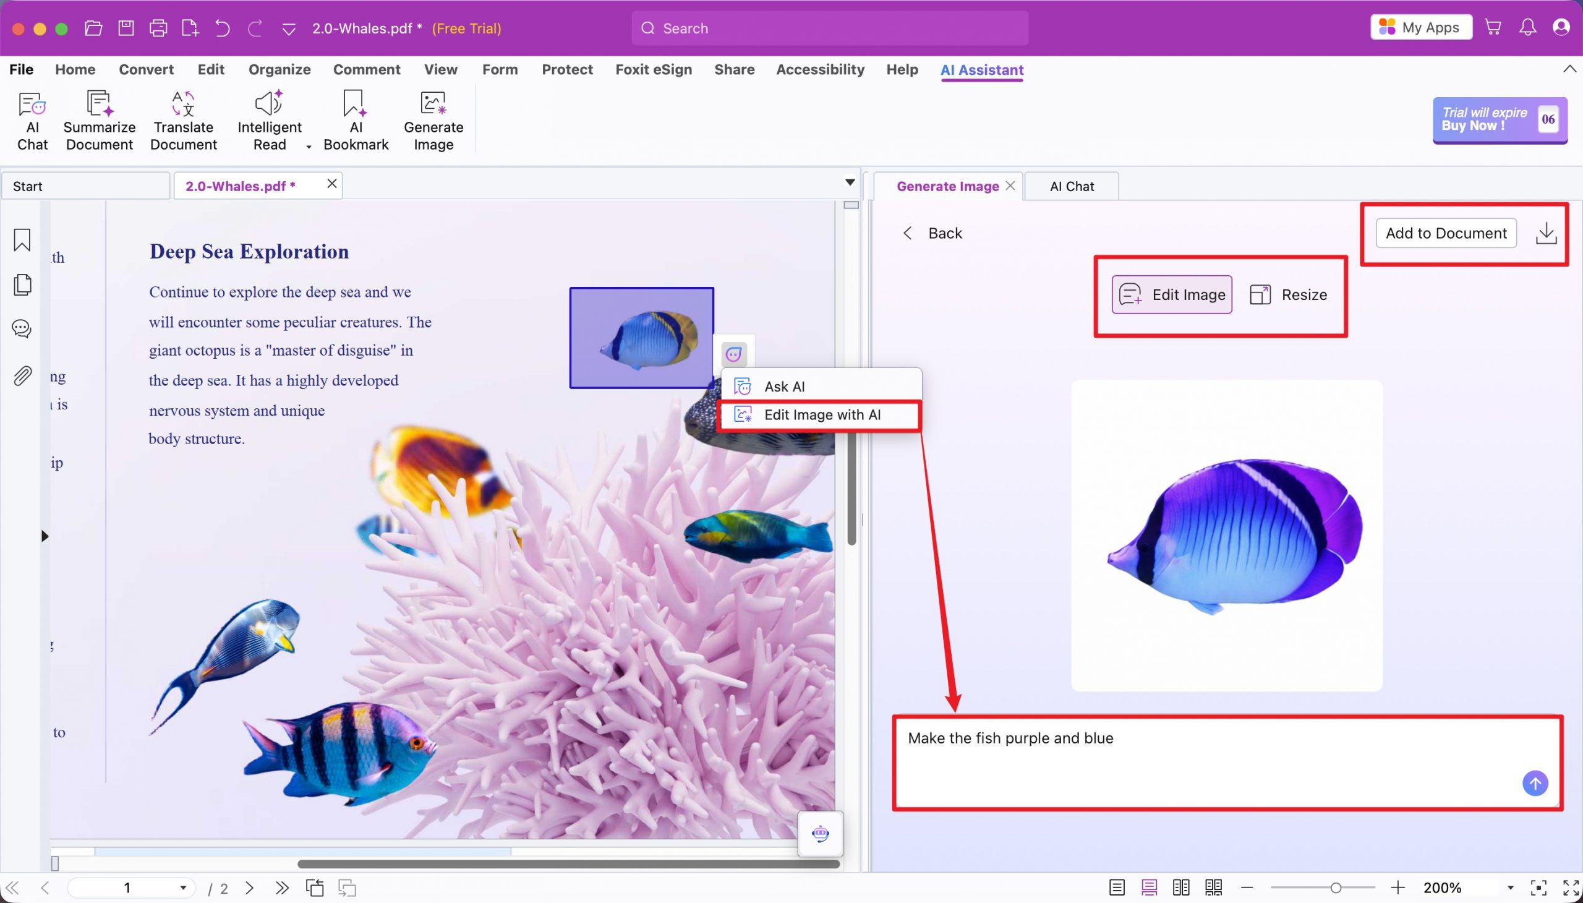The height and width of the screenshot is (903, 1583).
Task: Close the 2.0-Whales.pdf tab
Action: pos(331,184)
